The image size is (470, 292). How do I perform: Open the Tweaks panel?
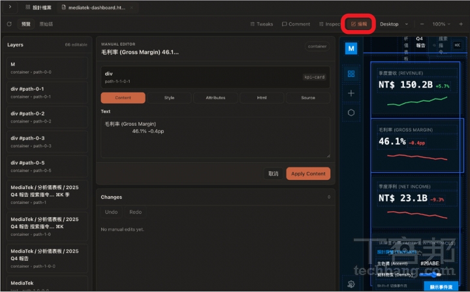tap(262, 24)
